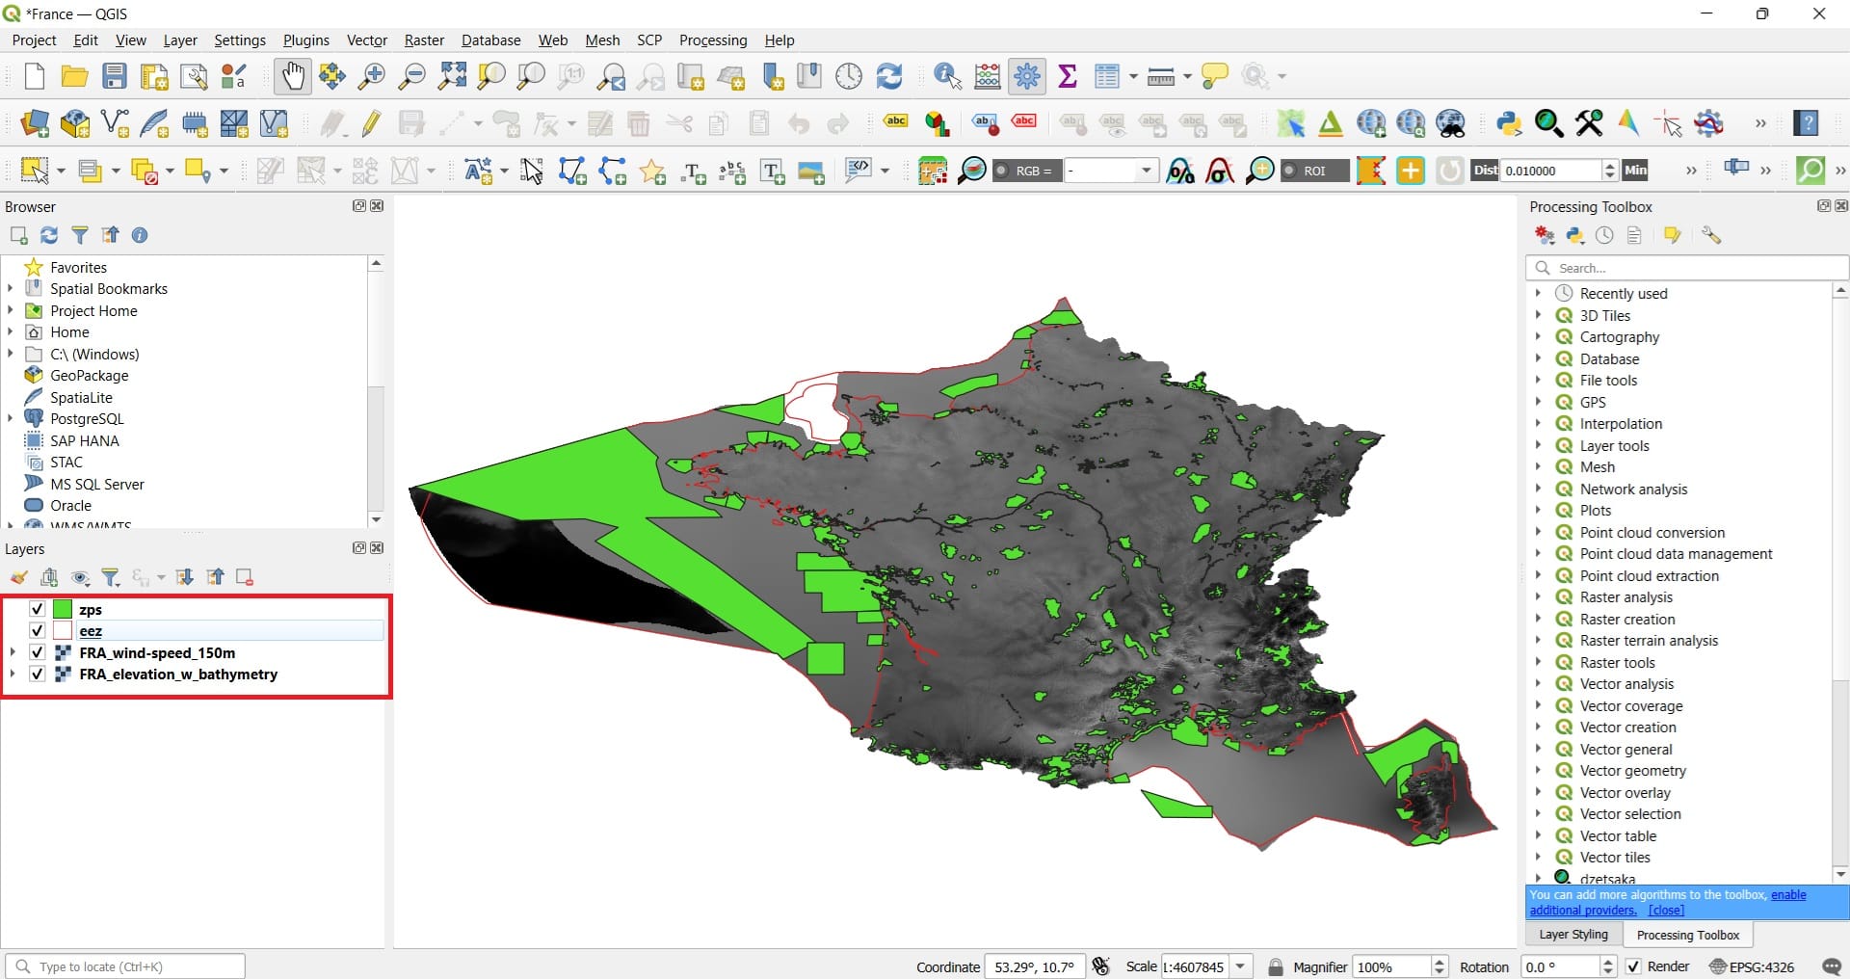Select the Pan Map hand tool
Viewport: 1850px width, 979px height.
pos(292,76)
